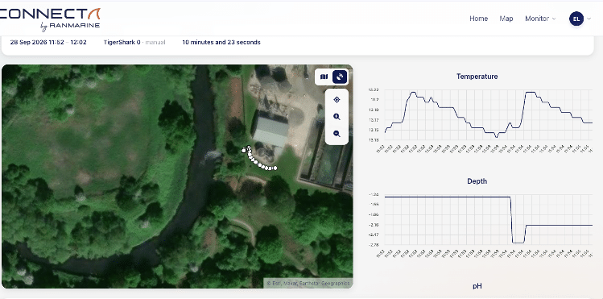The height and width of the screenshot is (299, 603).
Task: Click the pH chart title
Action: click(x=477, y=286)
